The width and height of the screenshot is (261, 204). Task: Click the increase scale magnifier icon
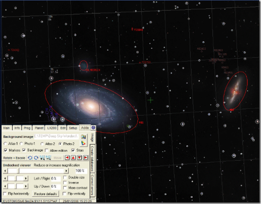(x=42, y=158)
